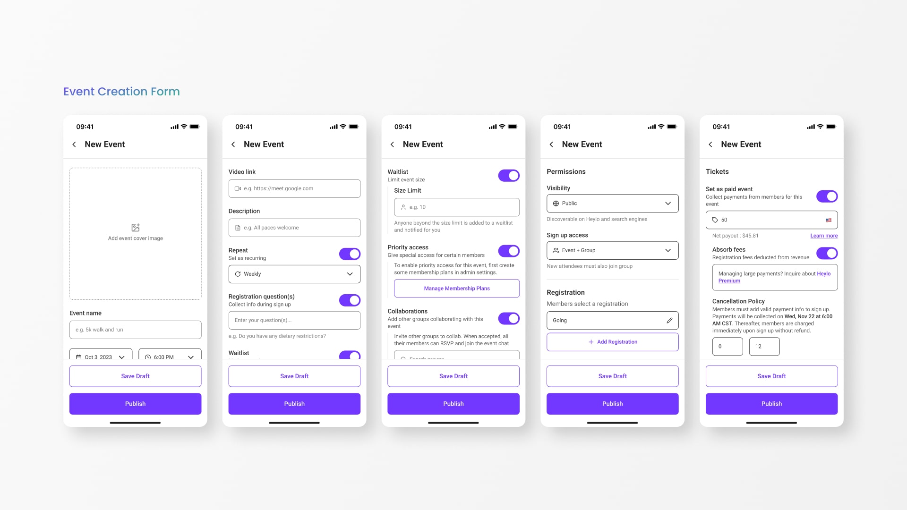Expand the Visibility dropdown to Public

[x=612, y=203]
